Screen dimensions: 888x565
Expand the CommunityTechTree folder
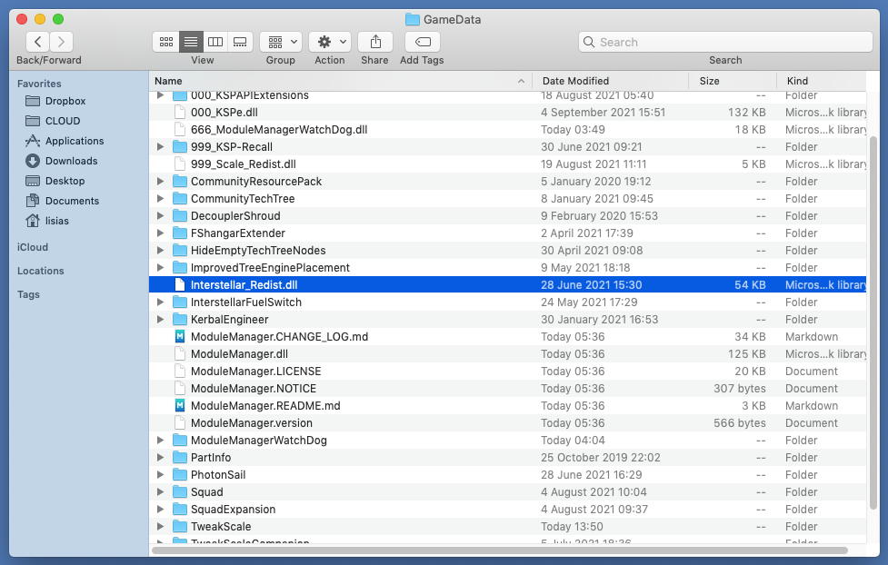[160, 199]
